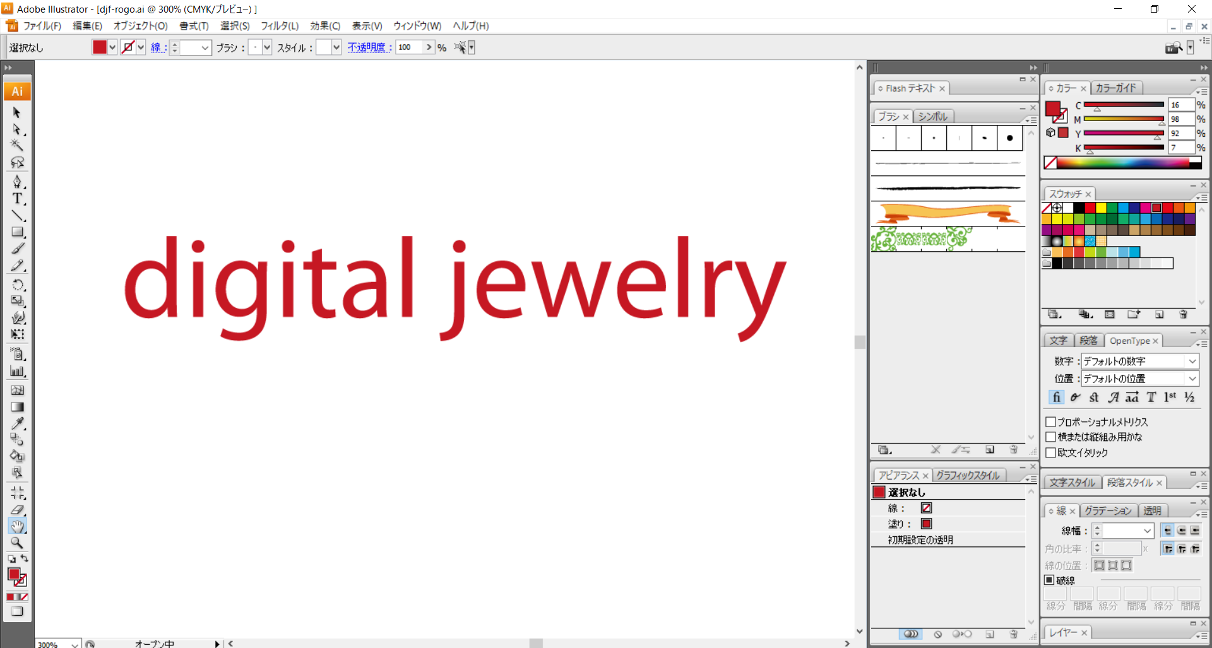Select the orange banner brush in brushes panel
Viewport: 1212px width, 648px height.
pos(948,213)
